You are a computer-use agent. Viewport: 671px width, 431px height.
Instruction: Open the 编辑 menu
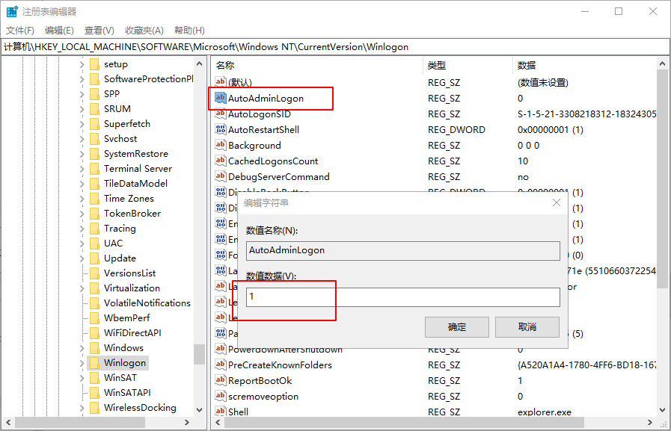click(59, 30)
